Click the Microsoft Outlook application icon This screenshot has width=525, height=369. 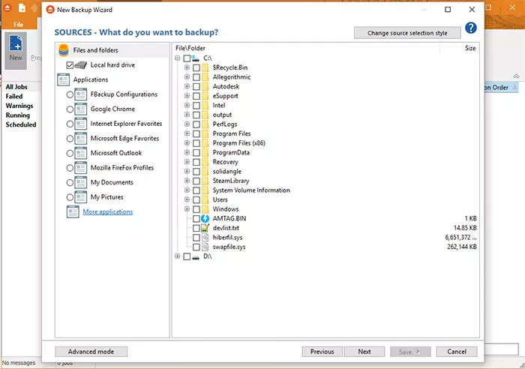point(81,153)
